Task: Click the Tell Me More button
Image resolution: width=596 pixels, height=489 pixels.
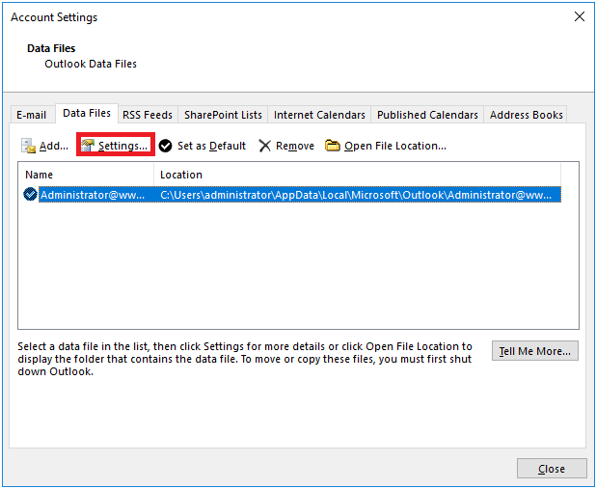Action: [x=535, y=351]
